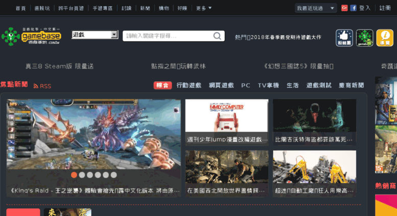This screenshot has width=397, height=216.
Task: Open 幻想三國誌5 限量抽 promo link
Action: (x=298, y=66)
